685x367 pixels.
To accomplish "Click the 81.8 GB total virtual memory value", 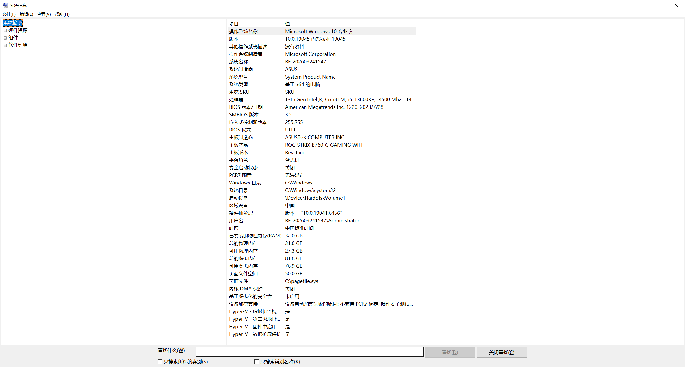I will 294,258.
